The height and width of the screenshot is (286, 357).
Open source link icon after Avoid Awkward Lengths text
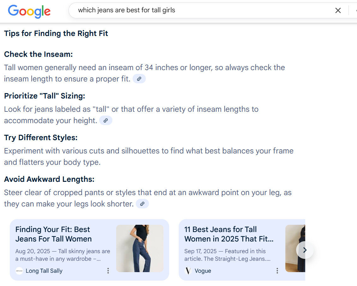click(x=142, y=204)
